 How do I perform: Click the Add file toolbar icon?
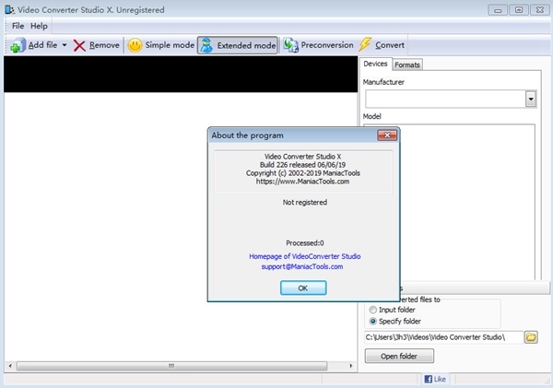18,45
